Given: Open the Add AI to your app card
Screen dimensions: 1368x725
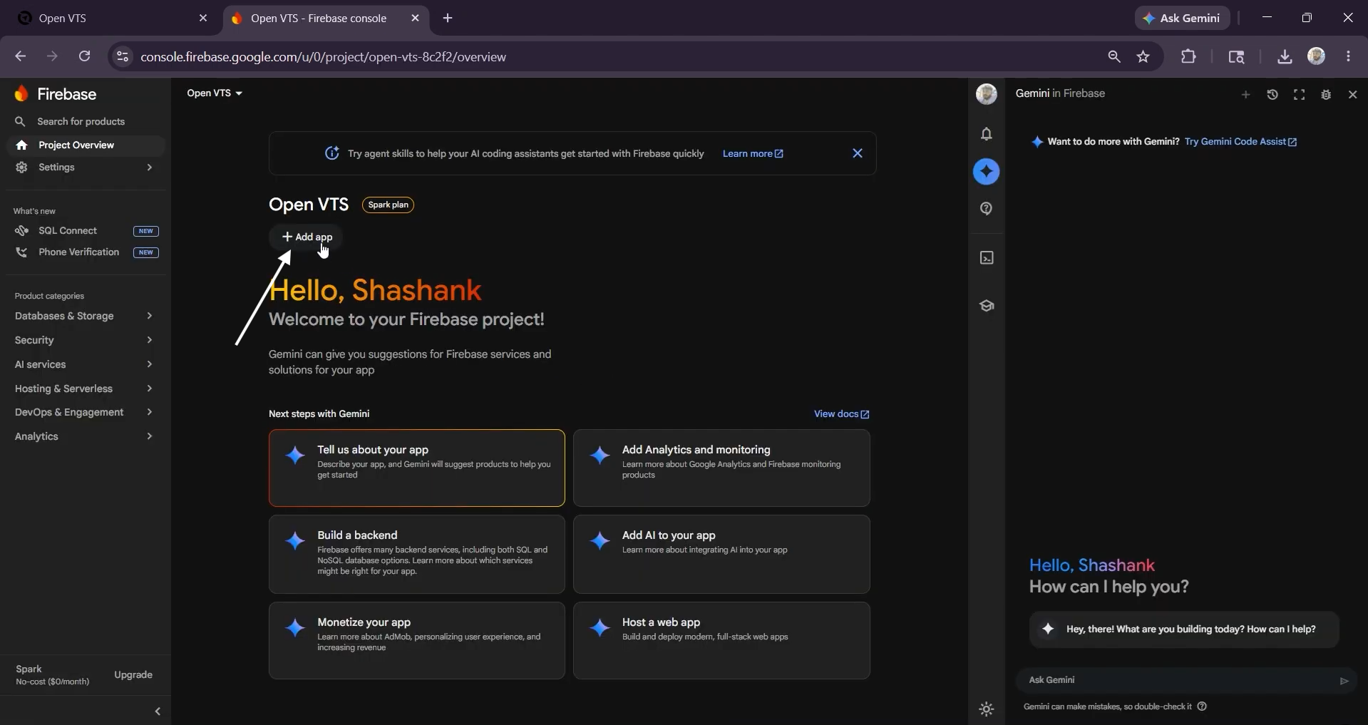Looking at the screenshot, I should point(721,555).
